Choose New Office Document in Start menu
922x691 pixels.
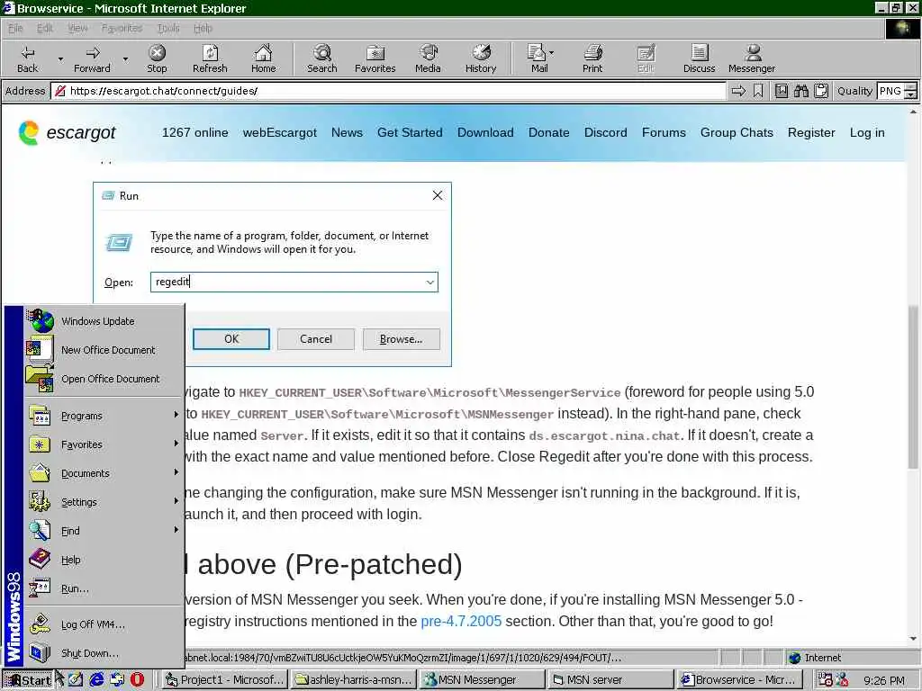pos(104,350)
